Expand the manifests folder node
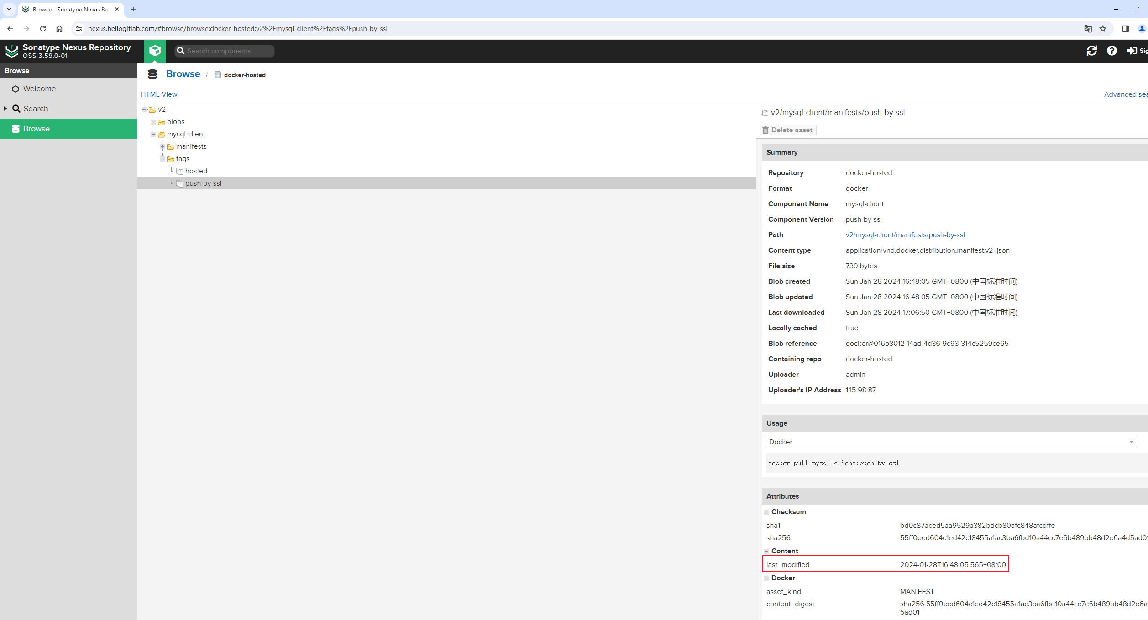 coord(163,146)
